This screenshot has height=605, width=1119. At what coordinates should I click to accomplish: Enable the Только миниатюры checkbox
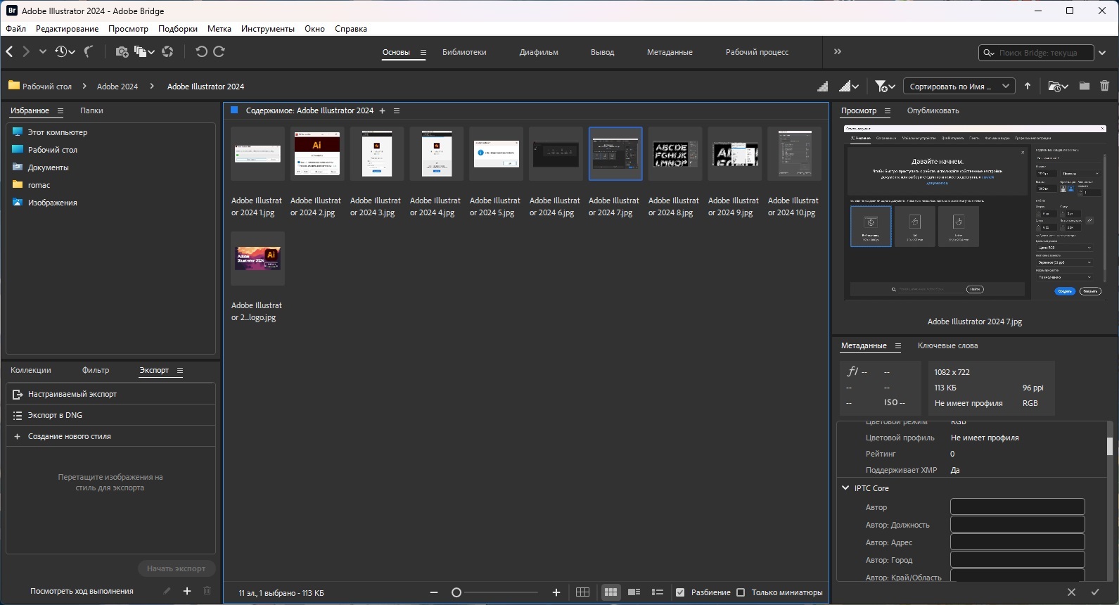click(x=741, y=592)
